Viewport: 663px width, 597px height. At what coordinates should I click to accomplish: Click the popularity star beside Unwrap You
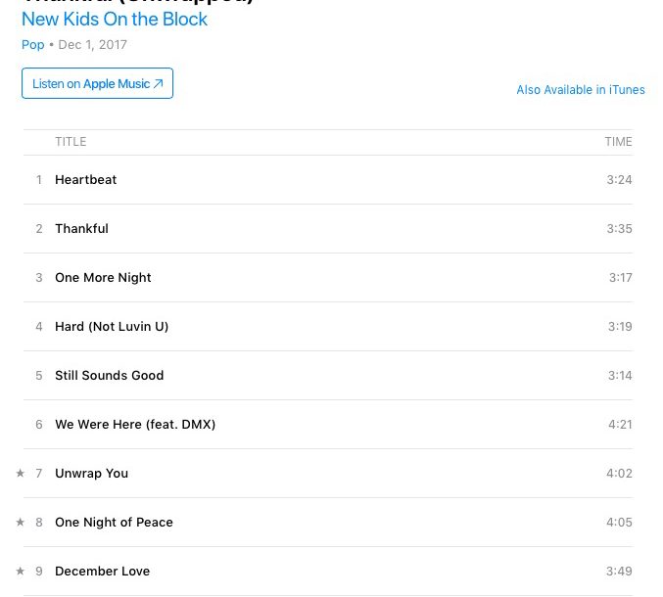pos(20,473)
